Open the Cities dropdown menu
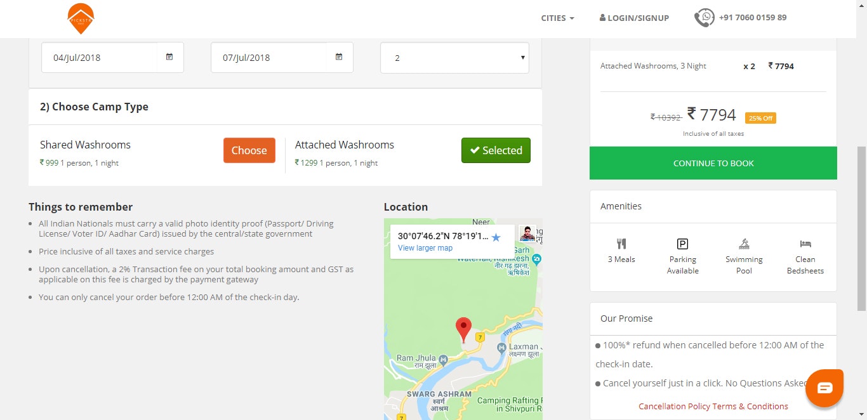 (x=557, y=18)
